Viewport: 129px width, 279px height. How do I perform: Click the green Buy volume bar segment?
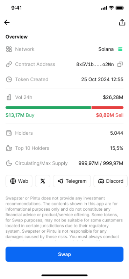[48, 107]
